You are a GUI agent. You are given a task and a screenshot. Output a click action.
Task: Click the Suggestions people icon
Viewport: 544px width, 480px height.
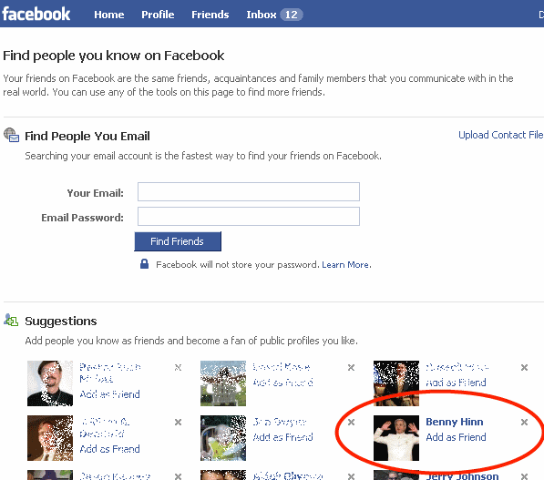coord(11,320)
